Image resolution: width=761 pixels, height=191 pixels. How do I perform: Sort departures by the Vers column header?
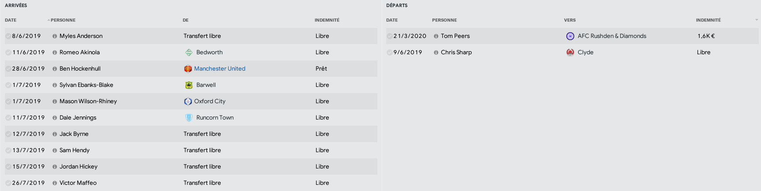pyautogui.click(x=570, y=20)
